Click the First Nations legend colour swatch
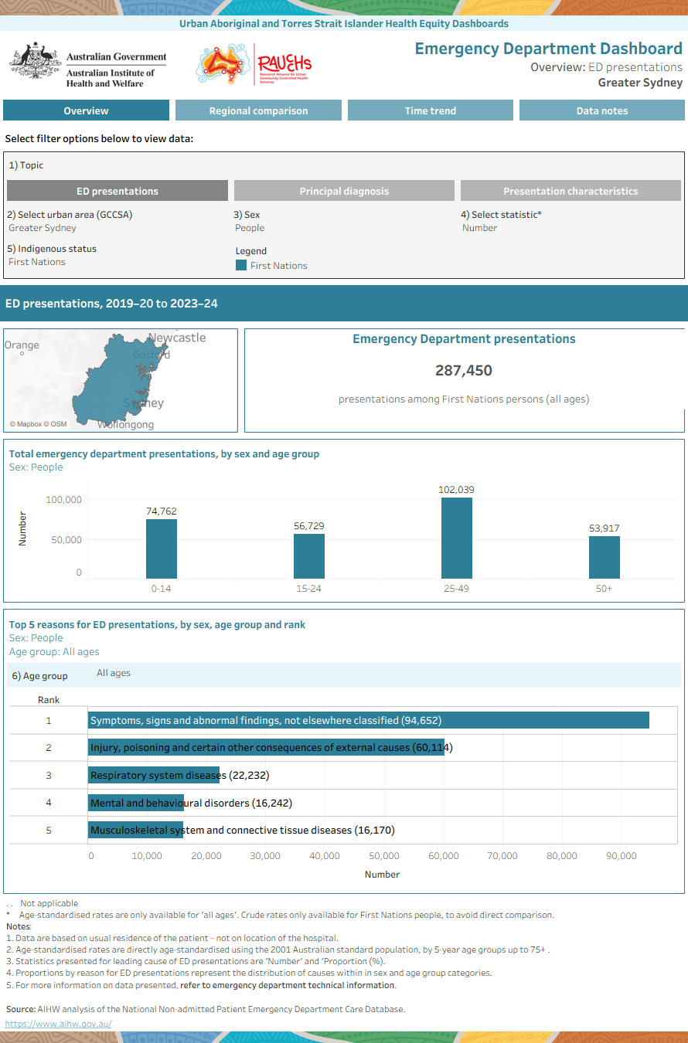This screenshot has height=1043, width=688. coord(241,265)
